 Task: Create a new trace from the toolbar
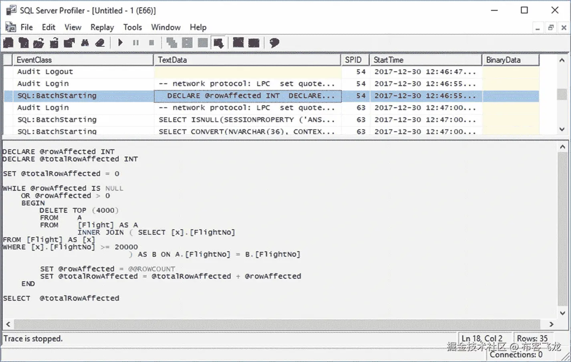click(x=8, y=42)
